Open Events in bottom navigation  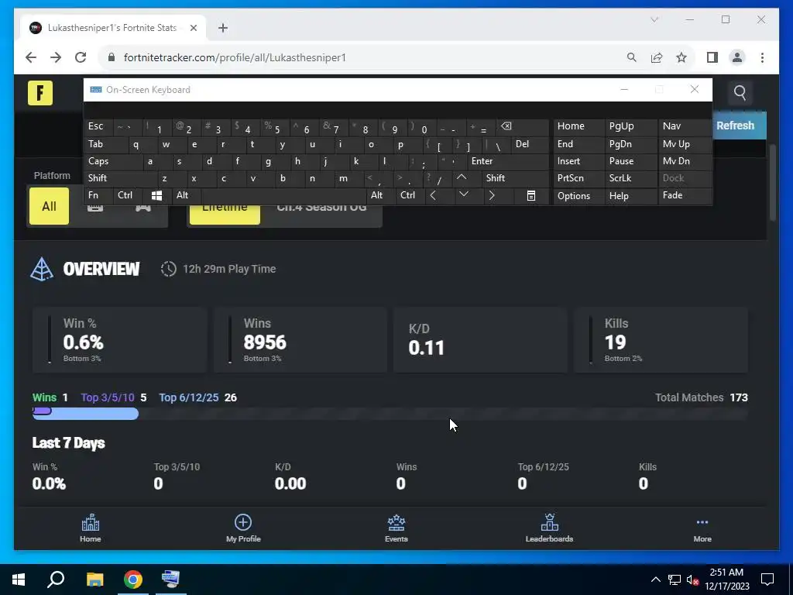396,528
